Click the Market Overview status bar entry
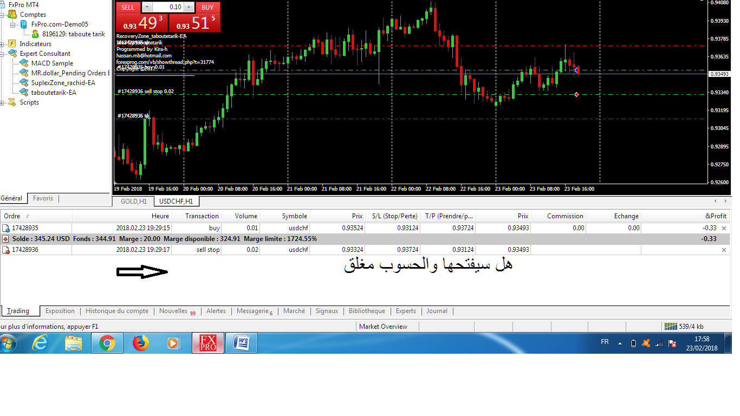740x416 pixels. (383, 327)
